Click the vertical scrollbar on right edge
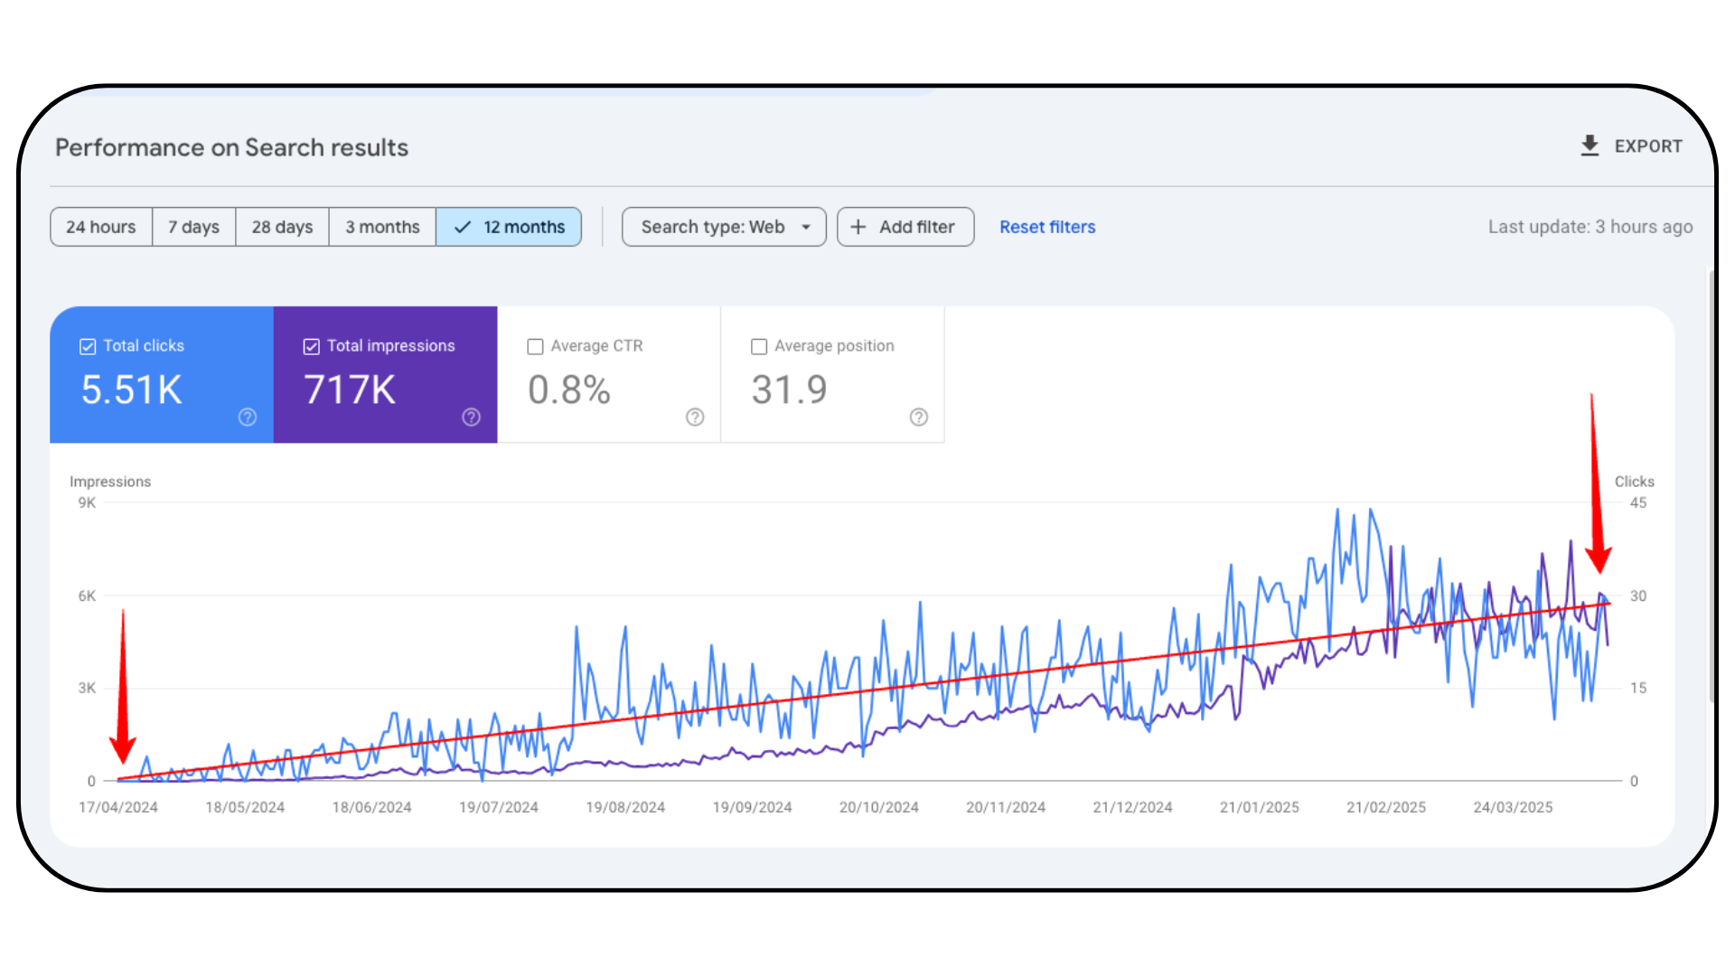This screenshot has height=976, width=1735. click(x=1712, y=488)
